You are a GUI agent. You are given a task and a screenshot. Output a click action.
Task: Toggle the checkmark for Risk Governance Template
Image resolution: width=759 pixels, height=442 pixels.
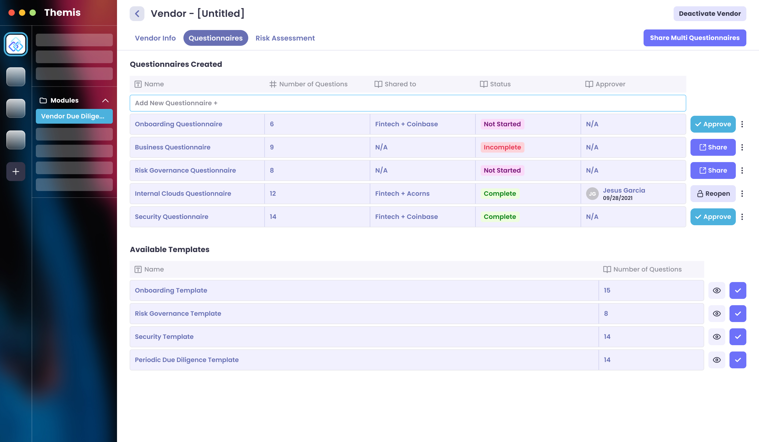pos(738,313)
